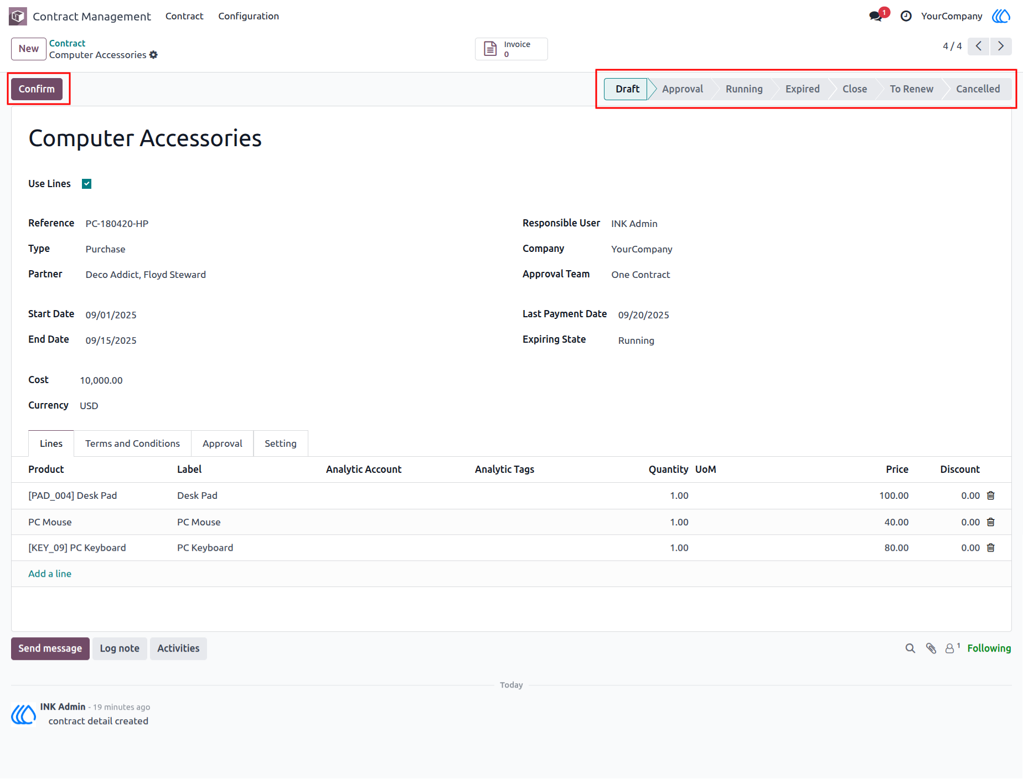Image resolution: width=1023 pixels, height=779 pixels.
Task: Edit the Cost field value 10,000.00
Action: coord(101,380)
